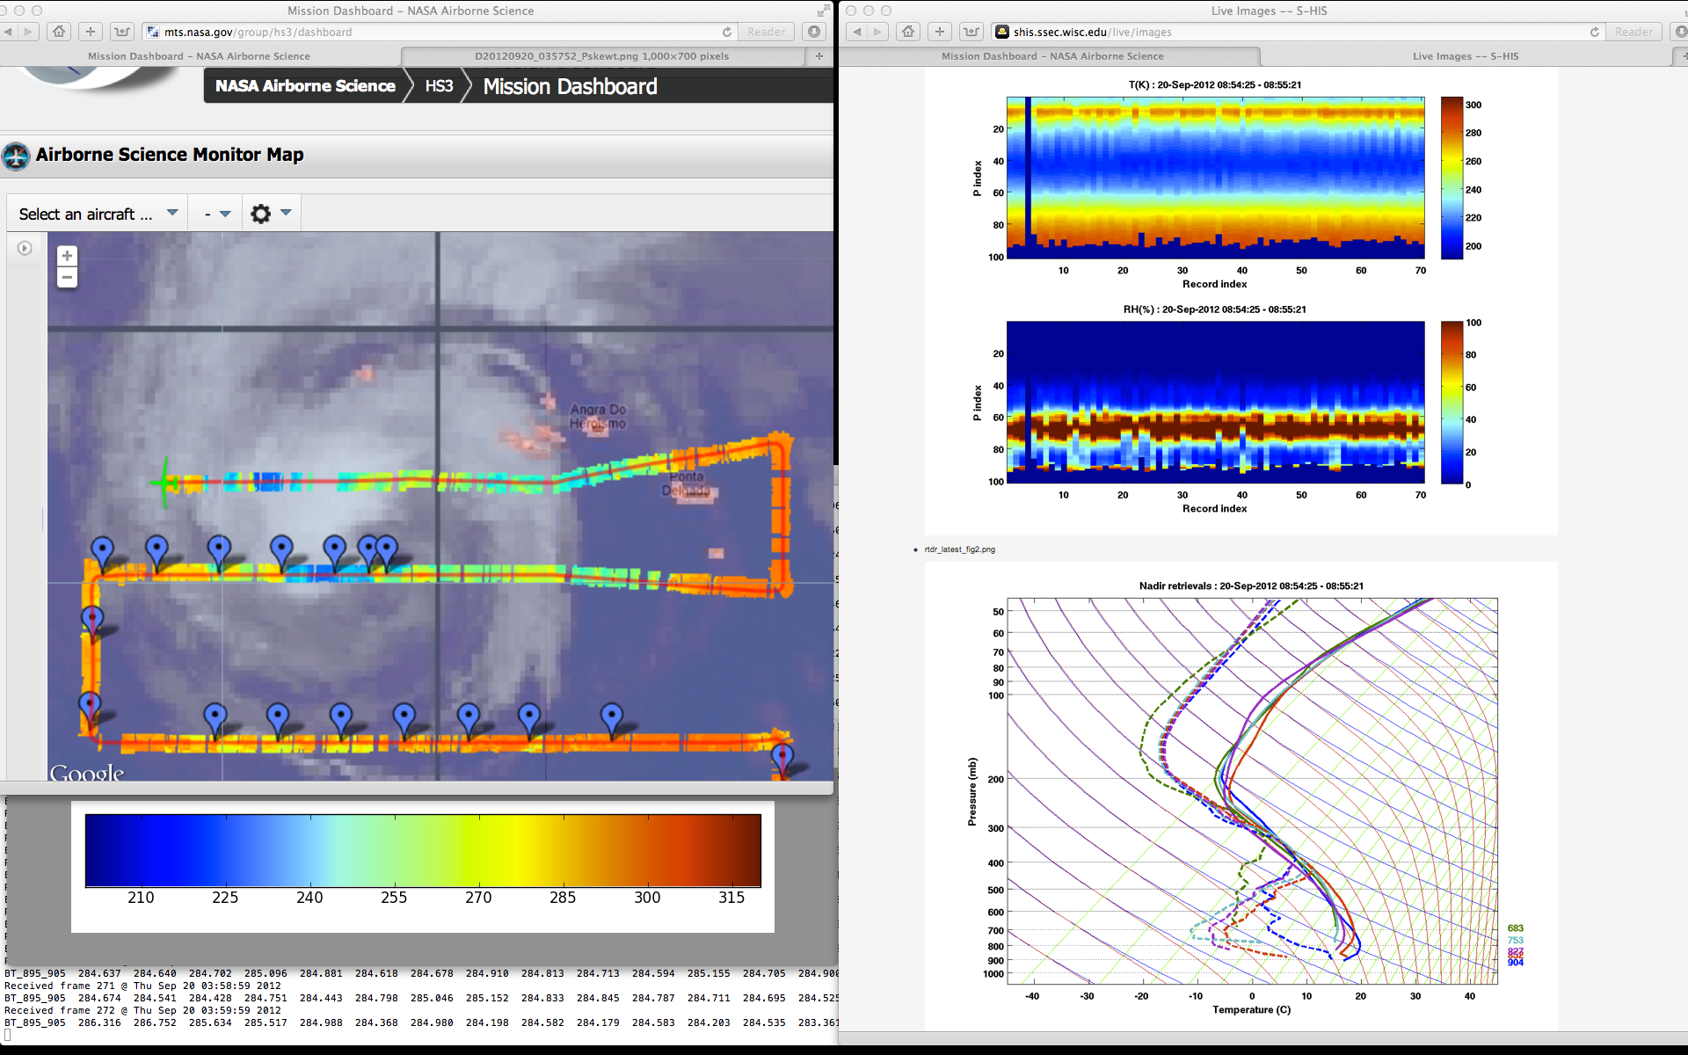Click the Angra Do Heroismo map label

598,416
